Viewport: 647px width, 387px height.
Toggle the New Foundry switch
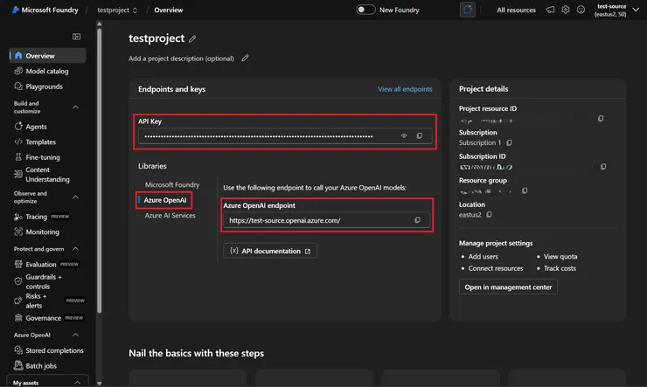(366, 10)
